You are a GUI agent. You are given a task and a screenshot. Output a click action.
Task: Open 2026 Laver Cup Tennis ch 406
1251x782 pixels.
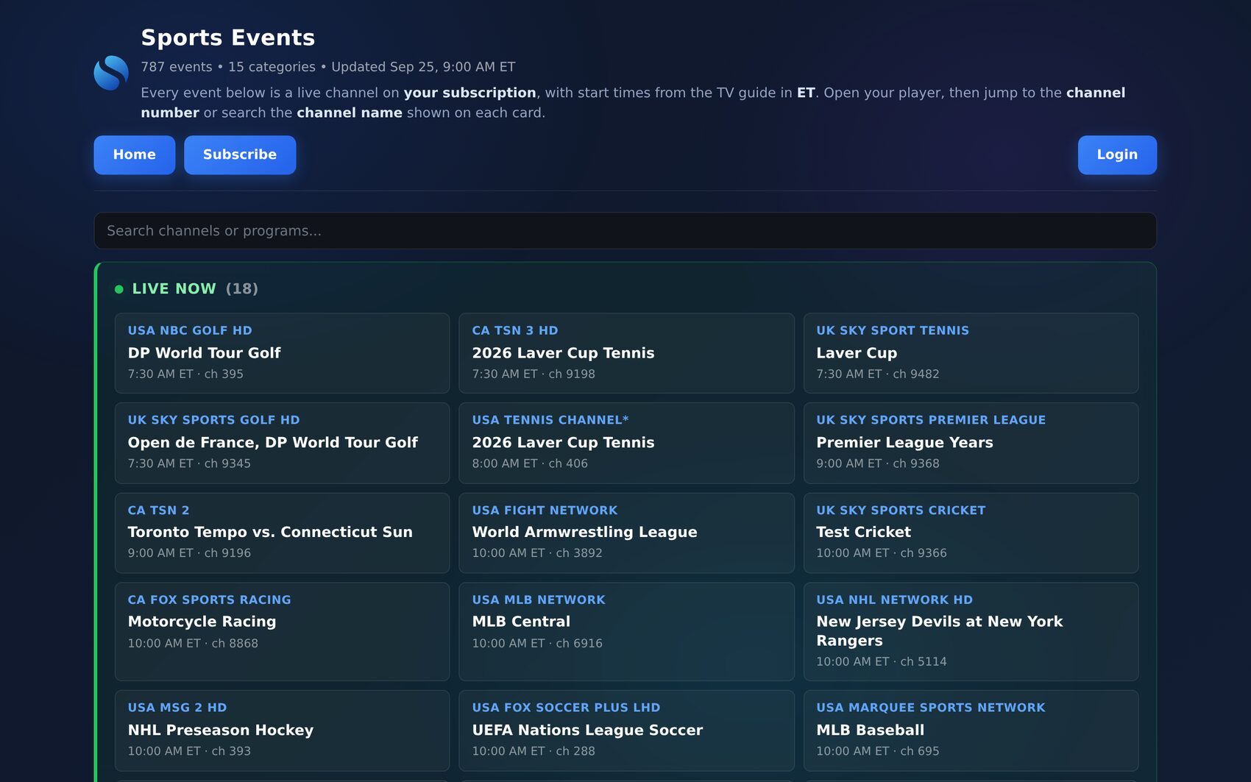626,443
